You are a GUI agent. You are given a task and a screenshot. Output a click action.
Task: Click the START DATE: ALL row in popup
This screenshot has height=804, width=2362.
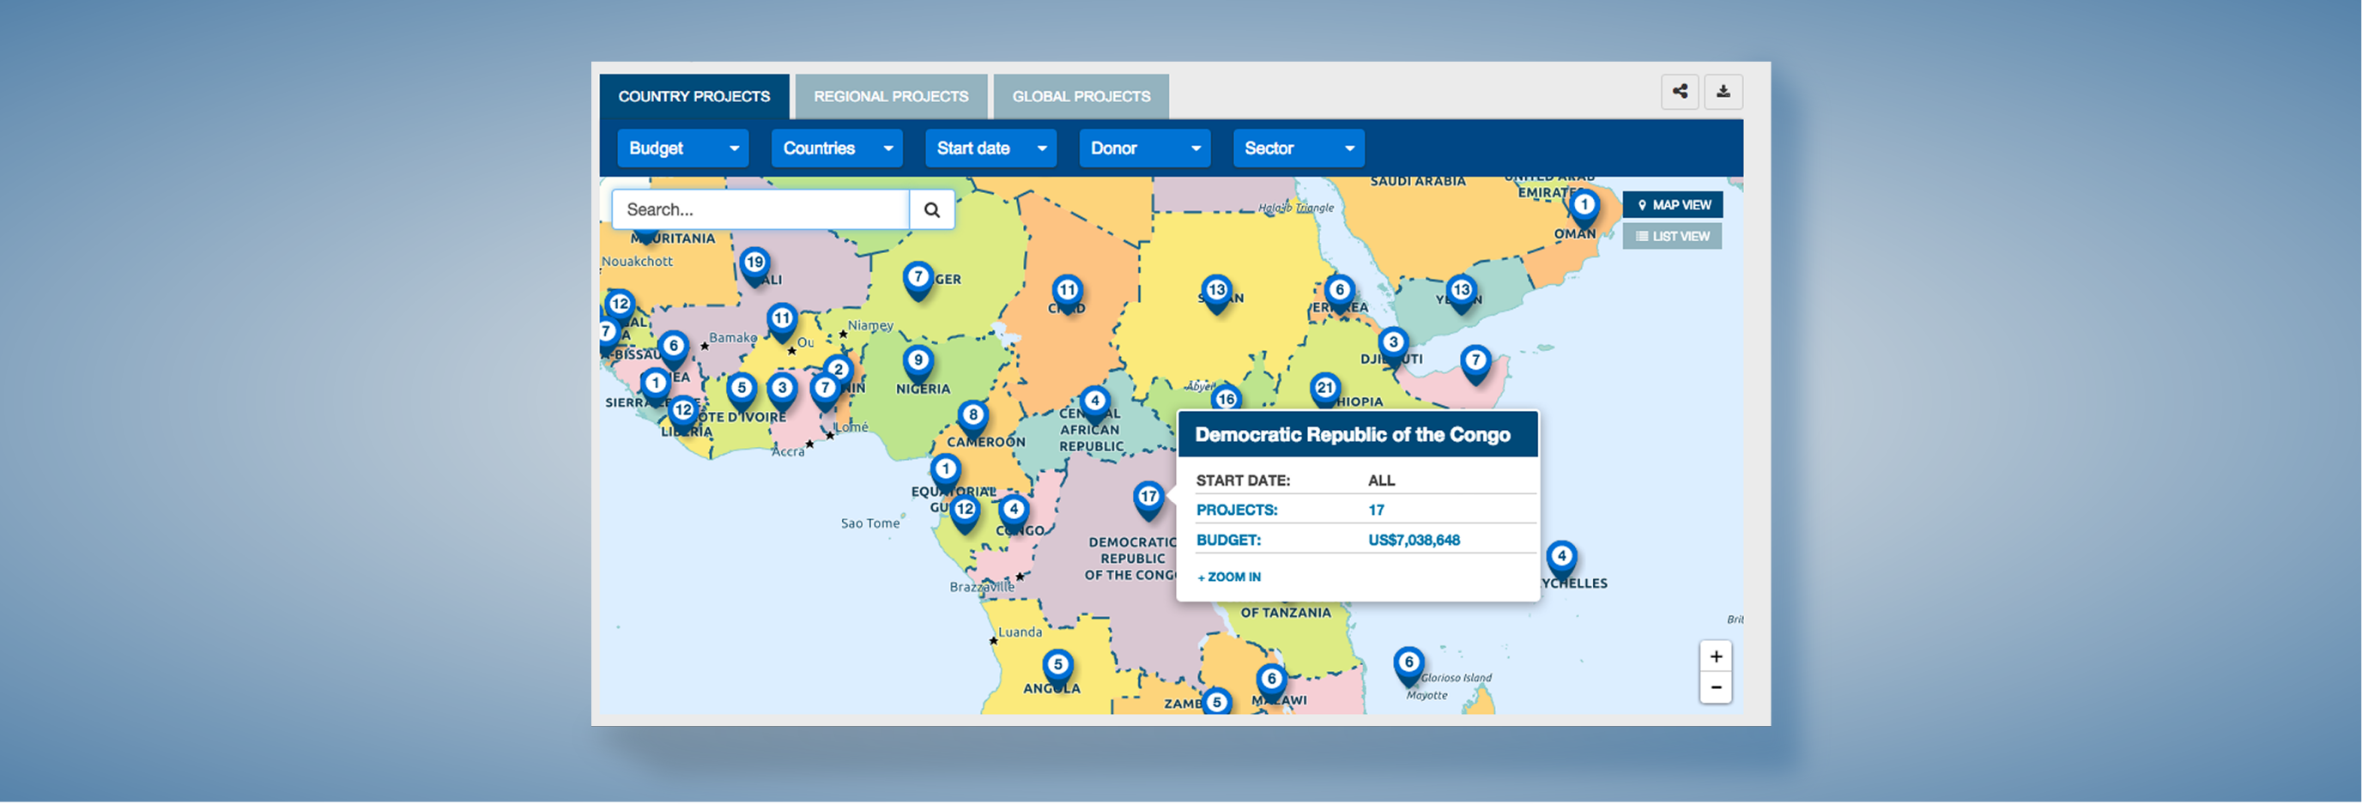point(1366,481)
